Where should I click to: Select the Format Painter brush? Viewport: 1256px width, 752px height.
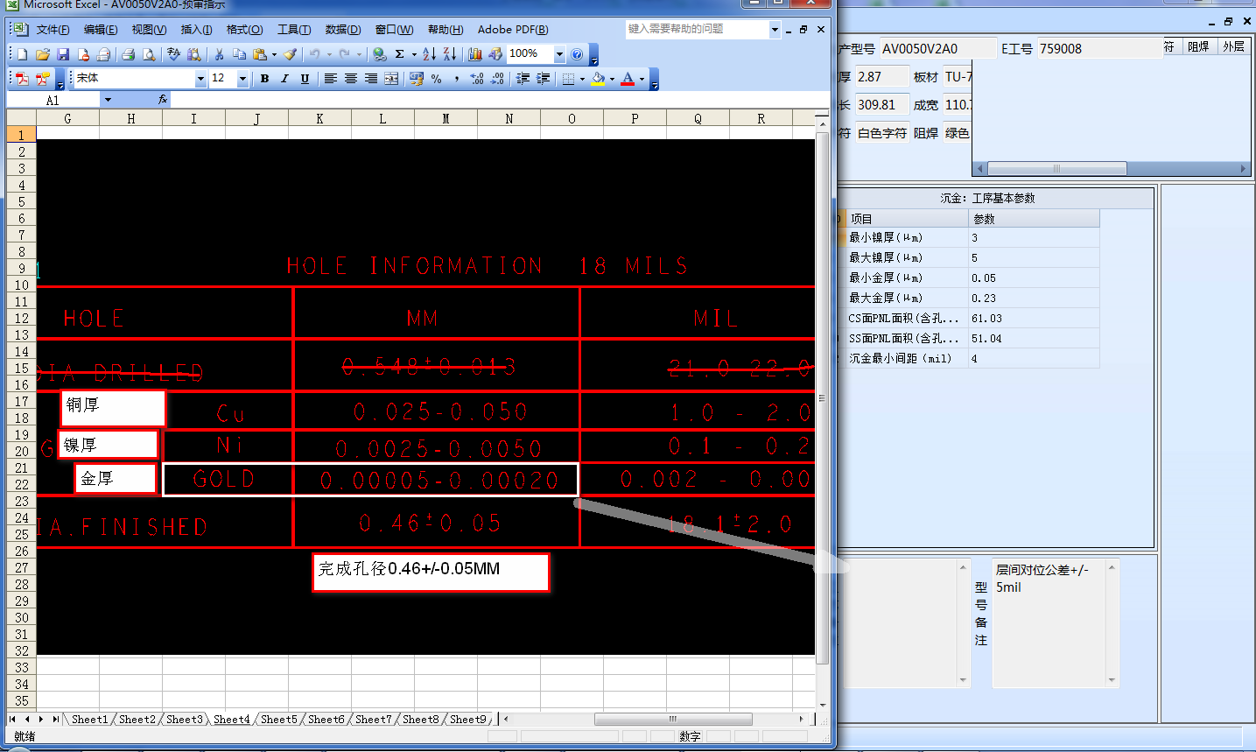(x=291, y=54)
